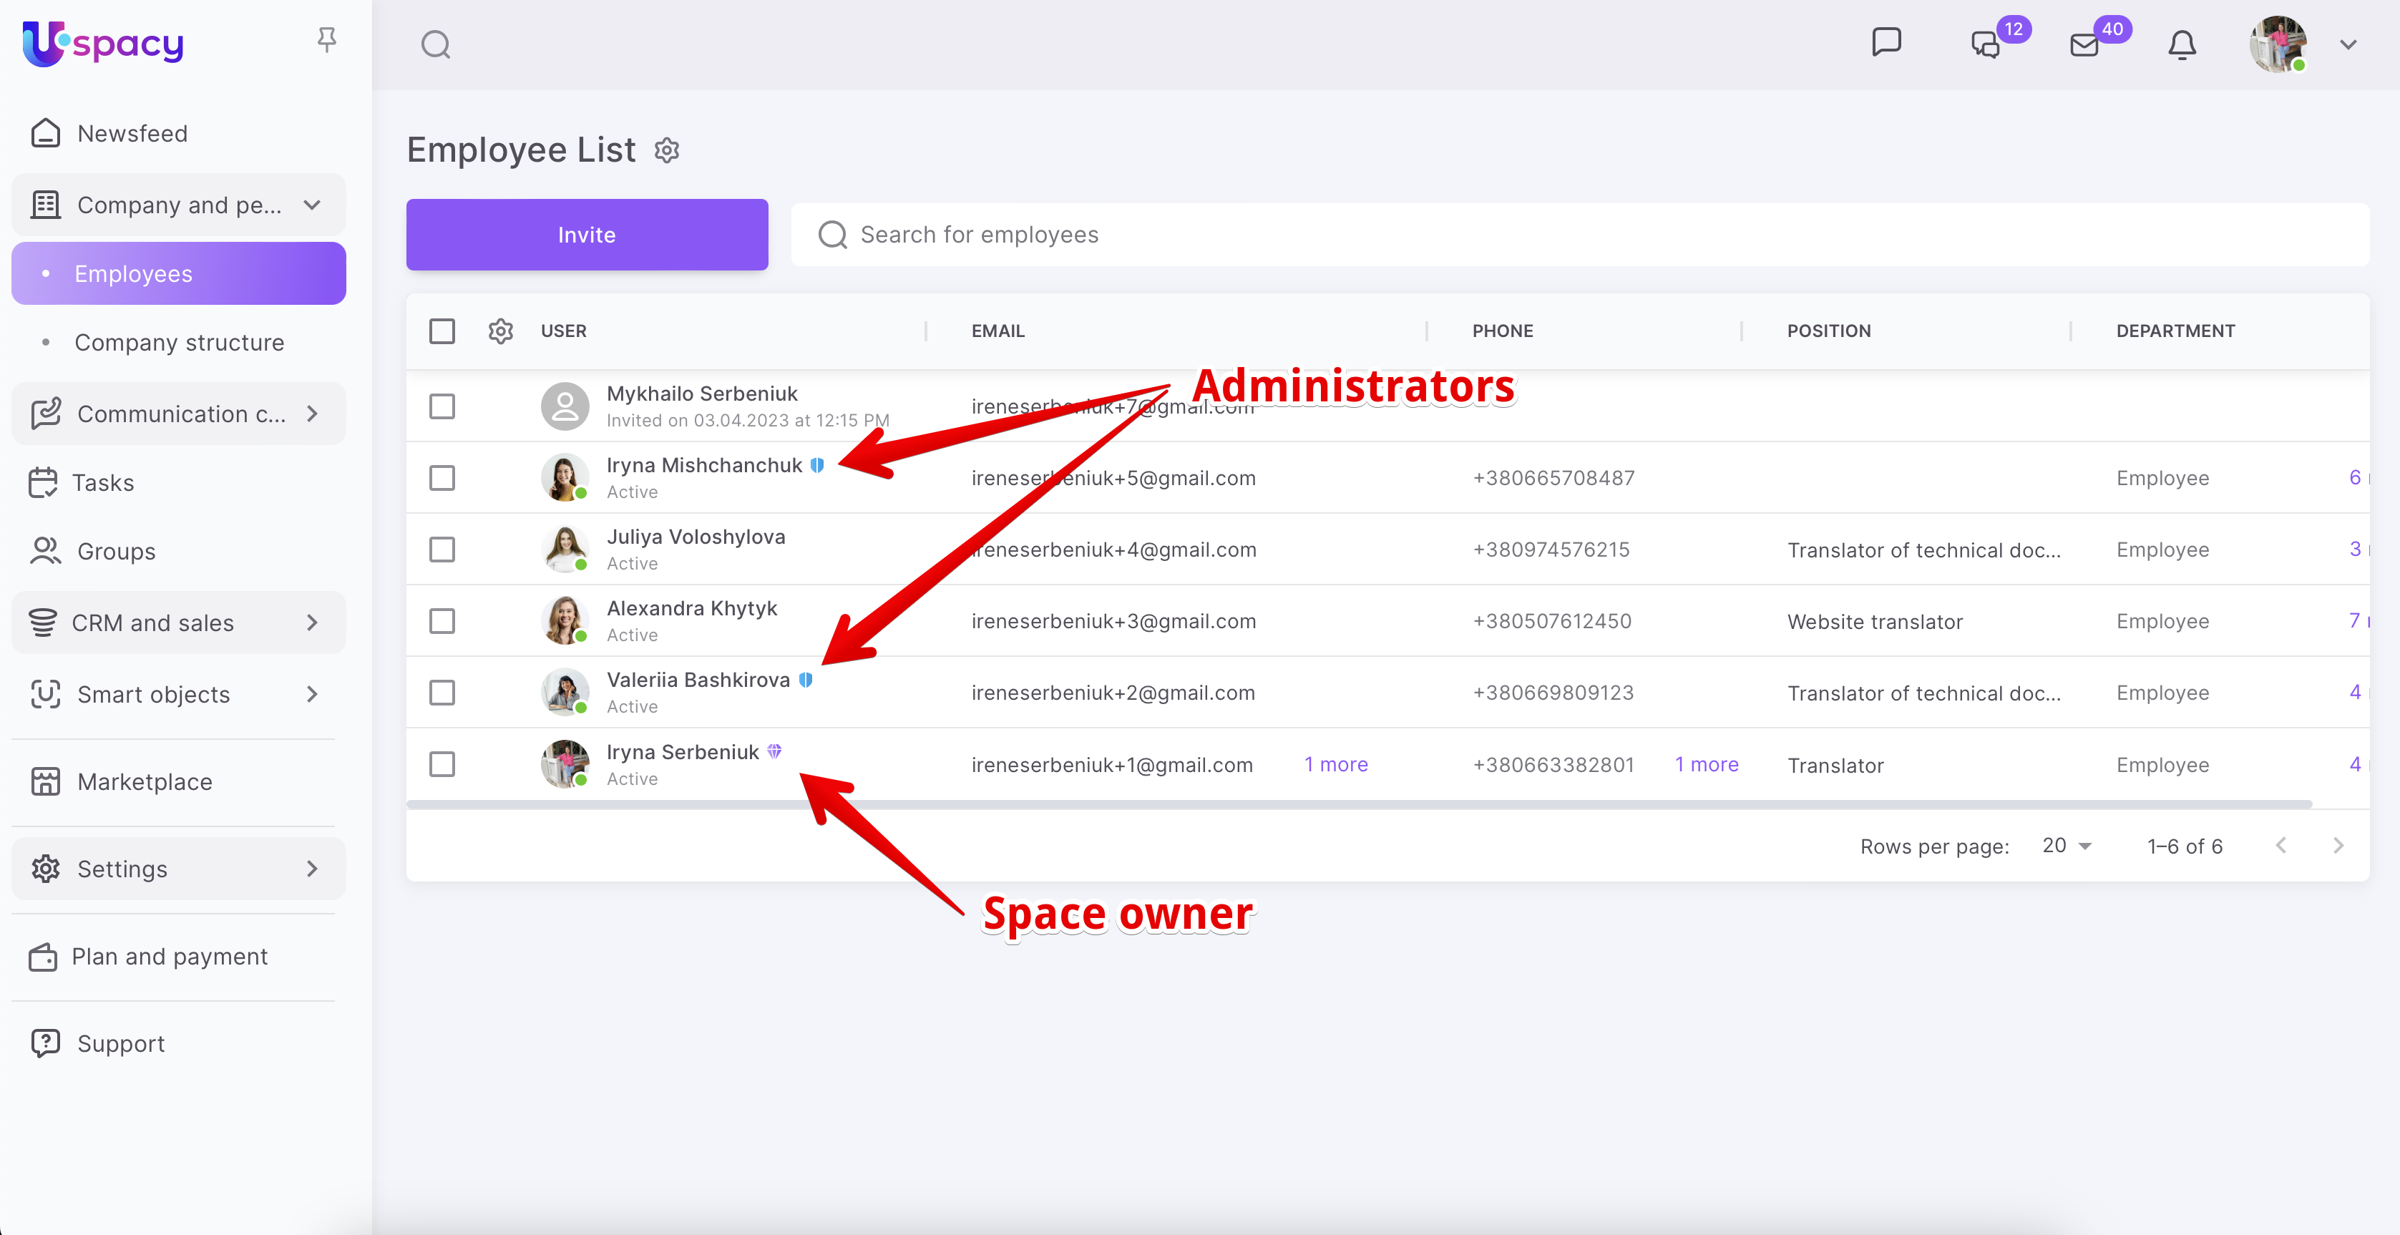Viewport: 2400px width, 1235px height.
Task: Open the mail icon with 40 badge
Action: pos(2085,44)
